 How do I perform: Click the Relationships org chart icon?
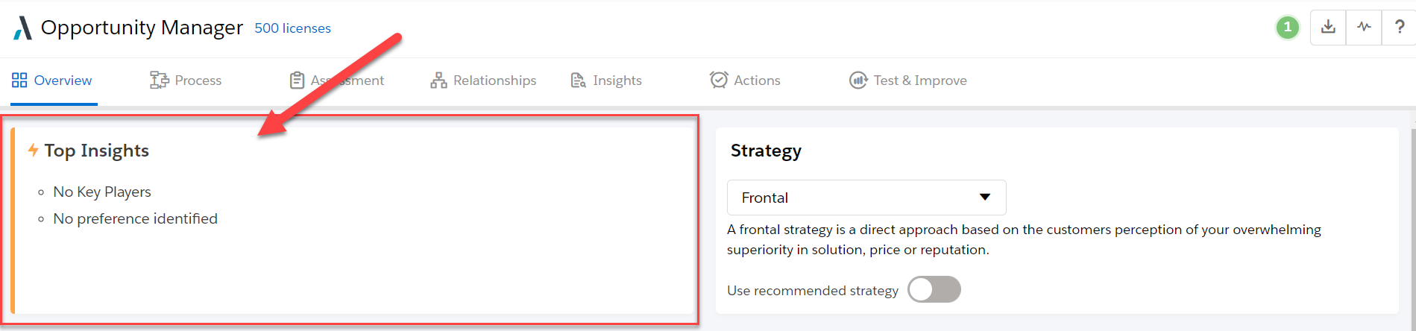pyautogui.click(x=438, y=81)
